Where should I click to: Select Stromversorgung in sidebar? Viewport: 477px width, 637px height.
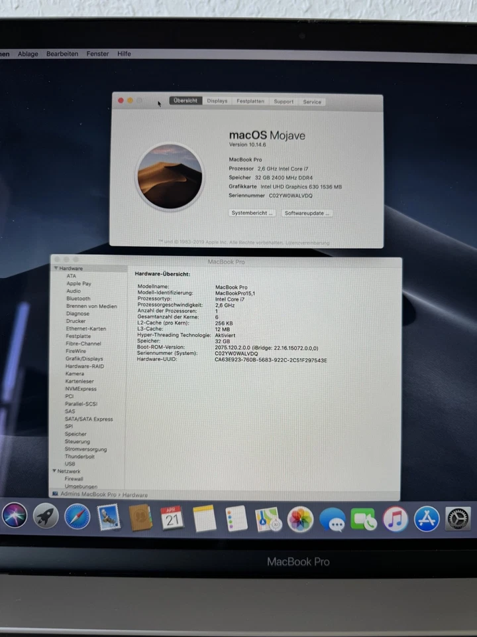point(85,449)
